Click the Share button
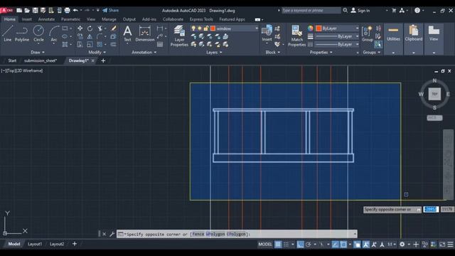 (x=111, y=11)
